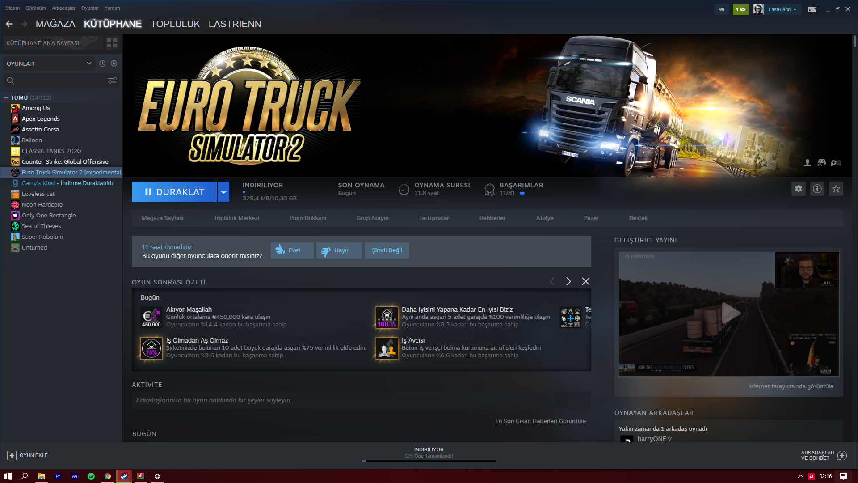This screenshot has height=483, width=858.
Task: Open dropdown arrow beside Duraklat button
Action: click(x=223, y=192)
